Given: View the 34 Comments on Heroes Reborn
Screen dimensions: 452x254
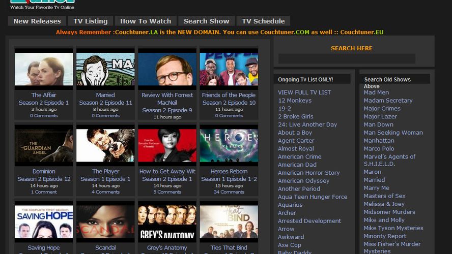Looking at the screenshot, I should click(229, 192).
